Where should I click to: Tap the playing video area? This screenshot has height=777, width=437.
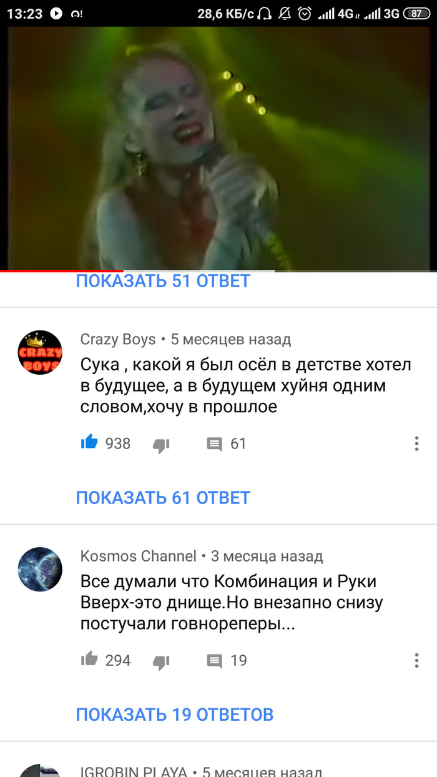[219, 149]
